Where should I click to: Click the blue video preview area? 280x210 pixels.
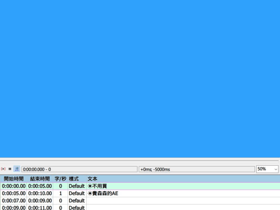[140, 79]
